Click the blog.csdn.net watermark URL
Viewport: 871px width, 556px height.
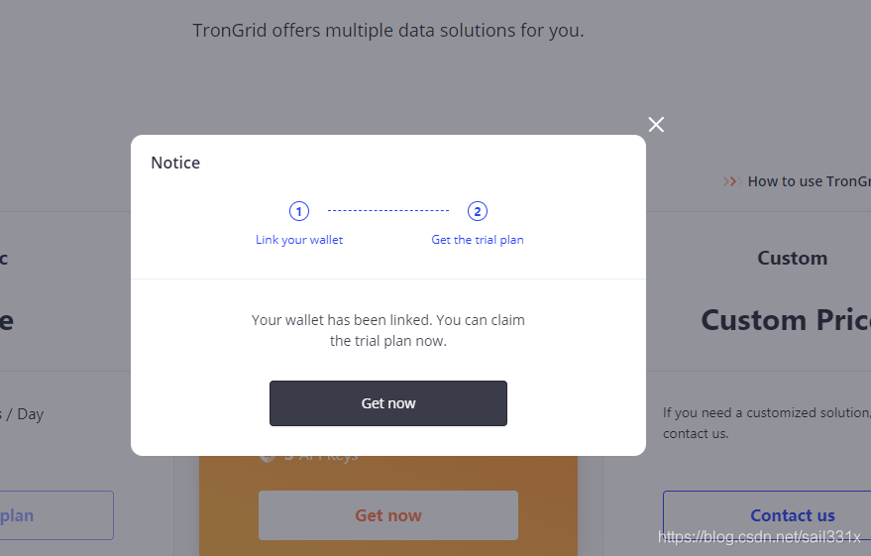pos(759,536)
